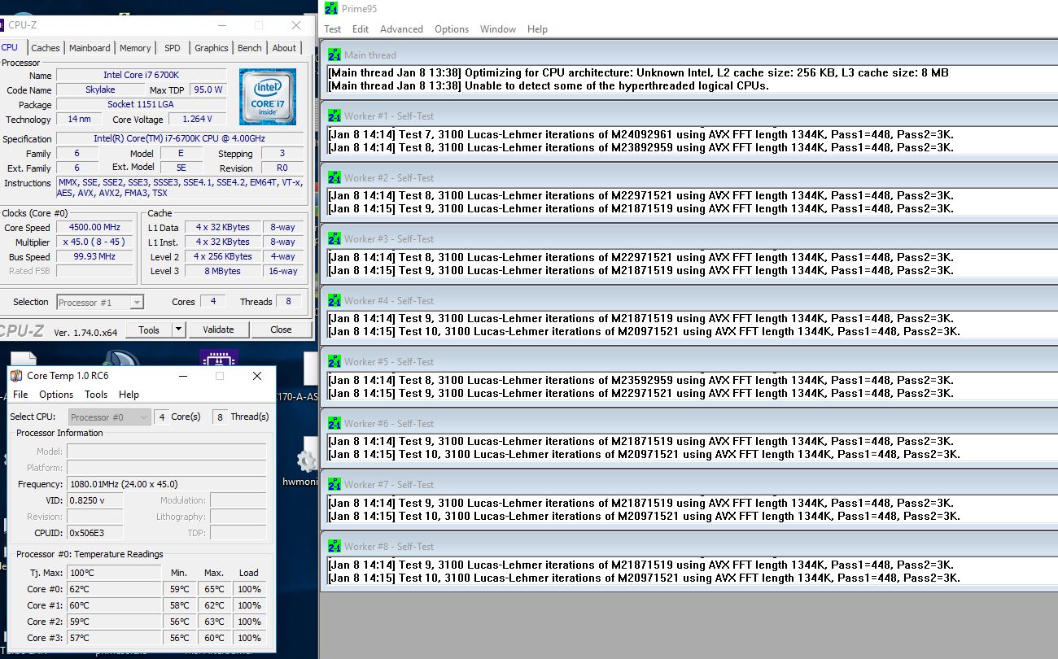Click the Core Temp title bar icon
Image resolution: width=1058 pixels, height=659 pixels.
16,376
